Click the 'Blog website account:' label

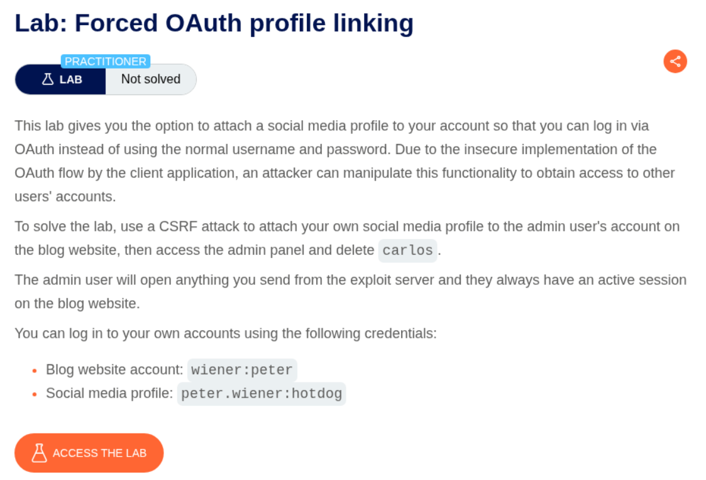114,370
